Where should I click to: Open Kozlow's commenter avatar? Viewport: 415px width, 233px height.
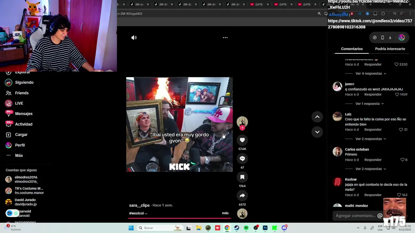click(338, 182)
